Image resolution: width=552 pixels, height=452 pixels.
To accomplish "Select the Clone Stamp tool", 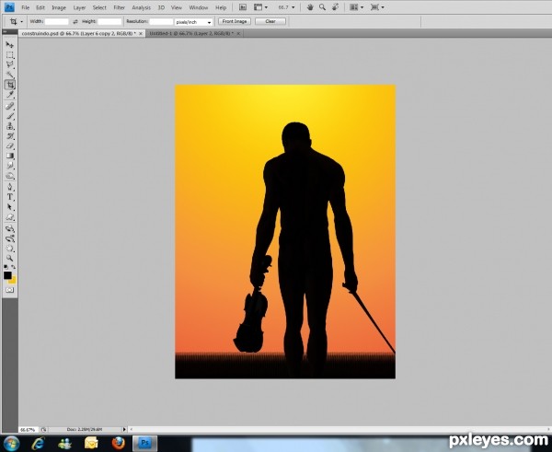I will [9, 126].
